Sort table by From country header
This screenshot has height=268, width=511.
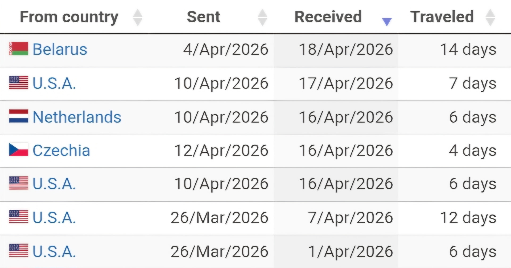click(69, 17)
